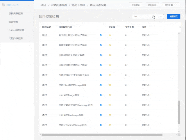Select the rule 不可见的Image组件
This screenshot has width=186, height=140.
[69, 95]
